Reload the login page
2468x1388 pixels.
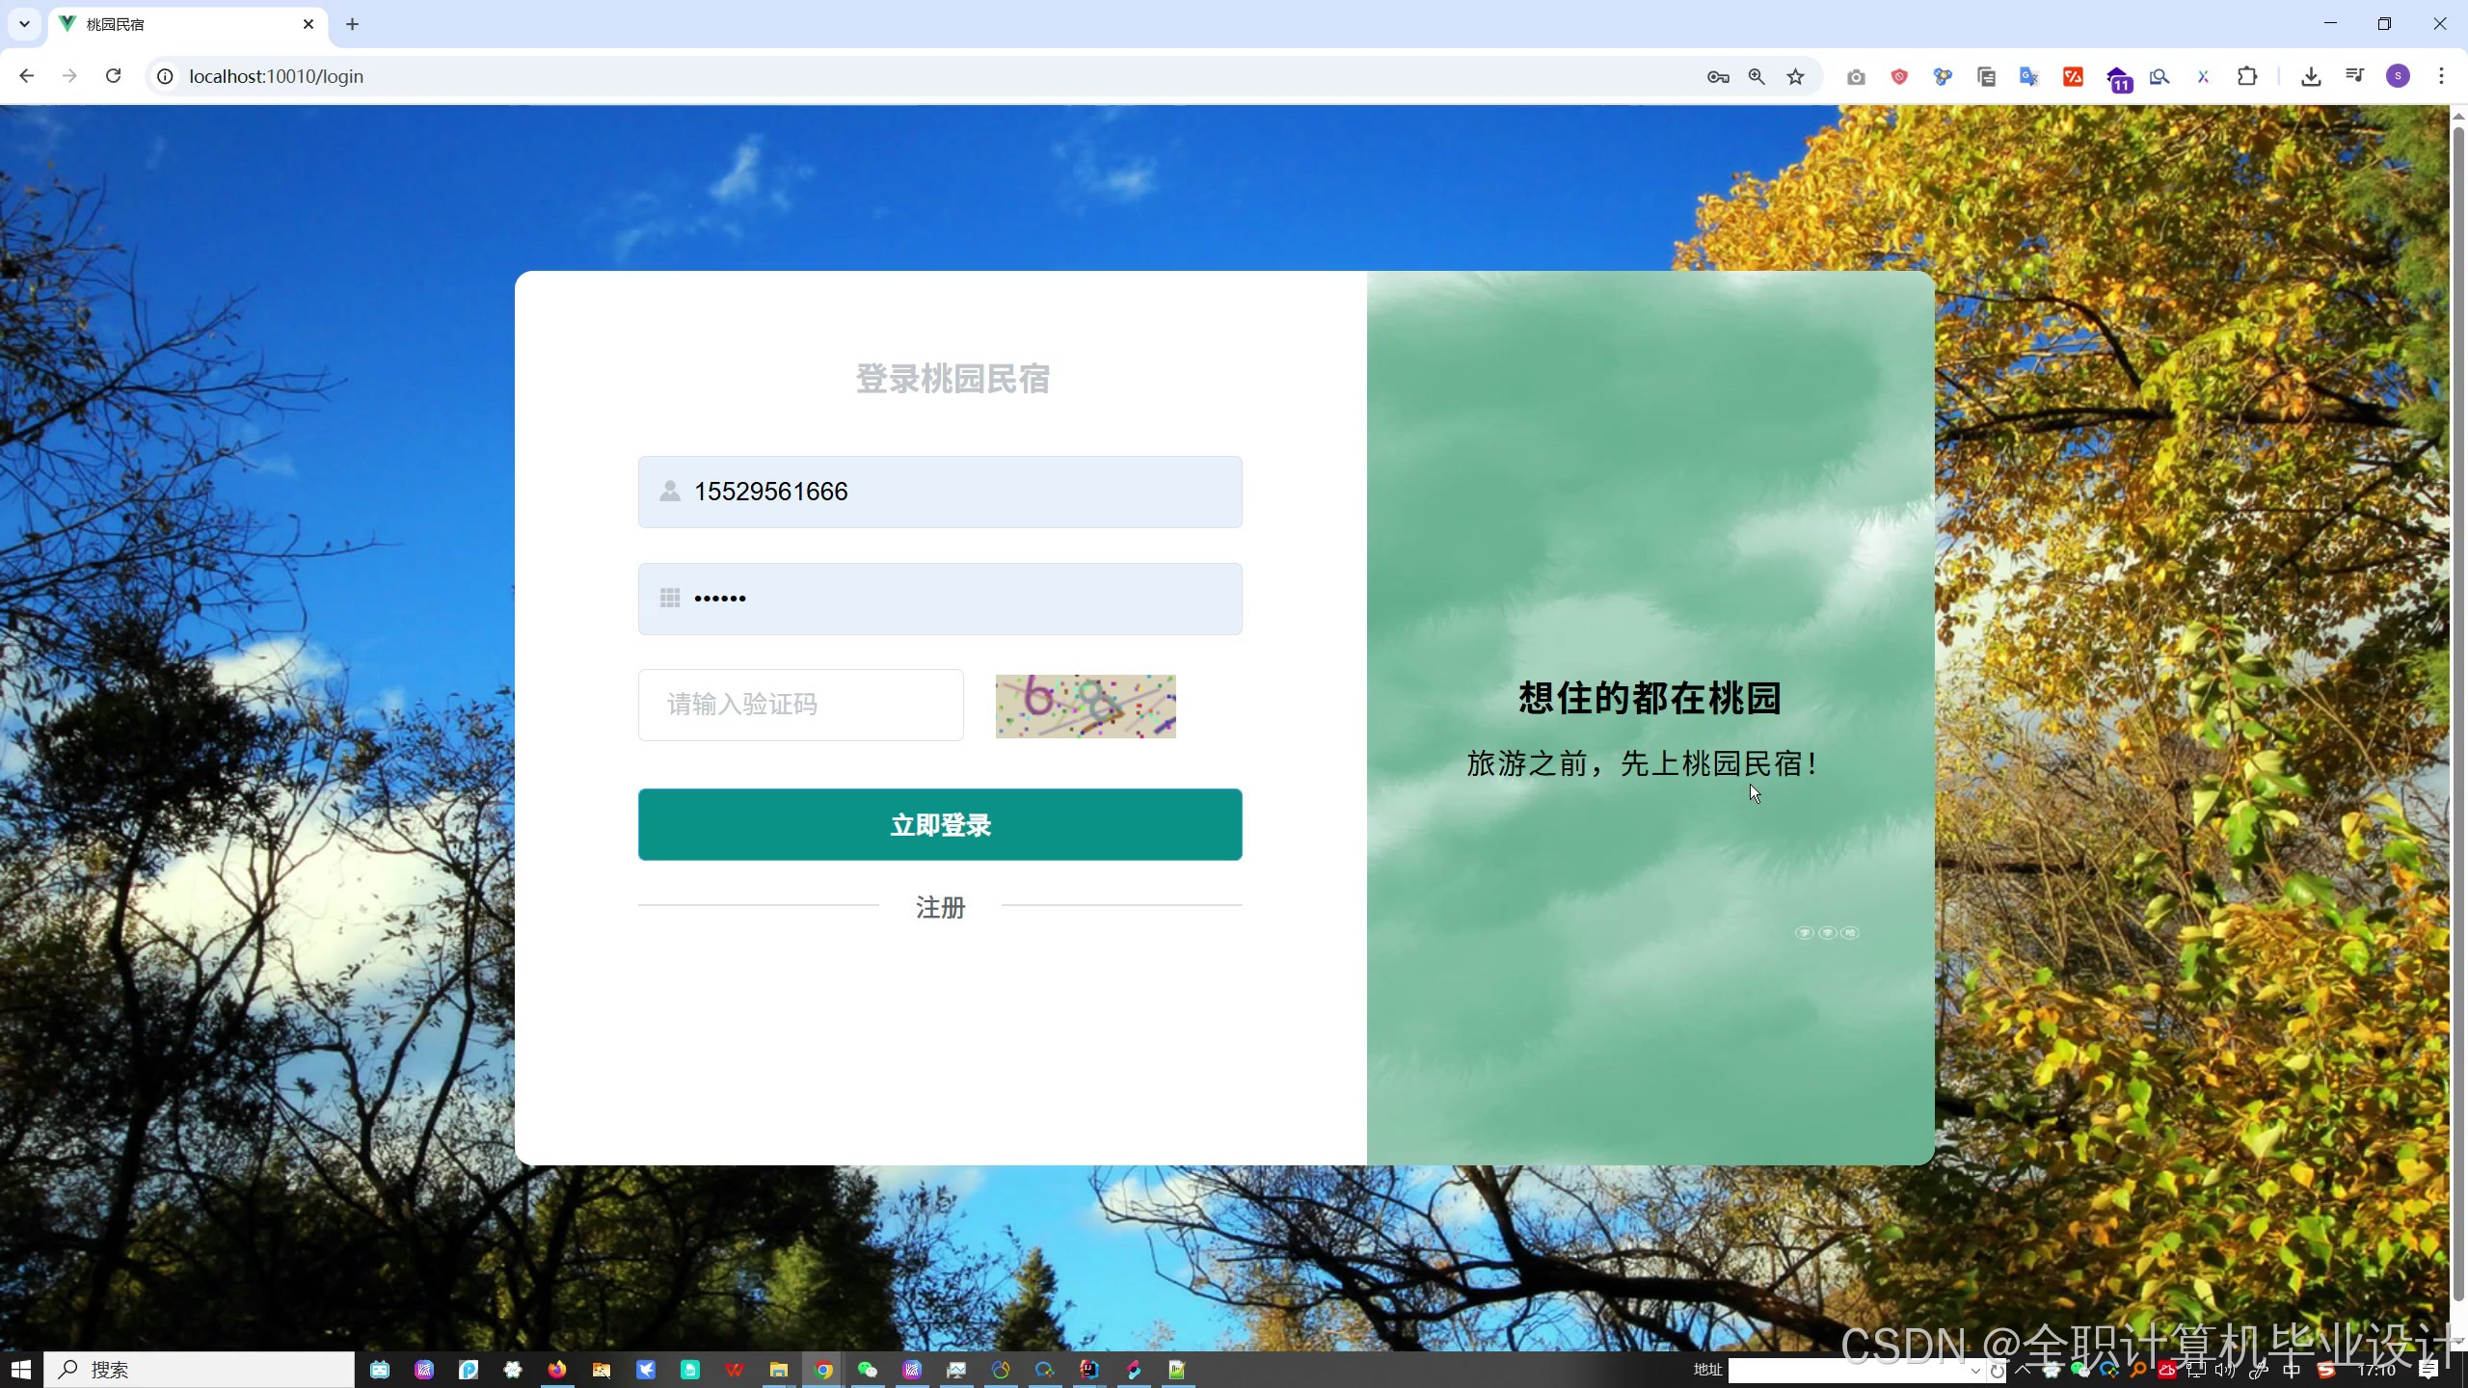[113, 76]
